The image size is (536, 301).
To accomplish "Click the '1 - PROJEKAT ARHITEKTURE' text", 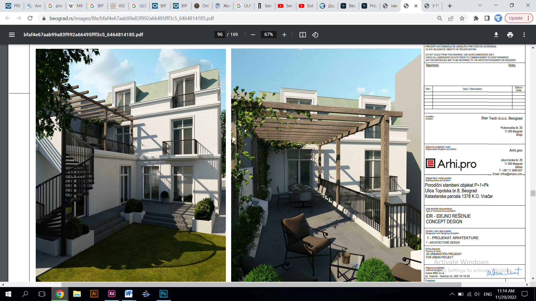I will click(453, 238).
